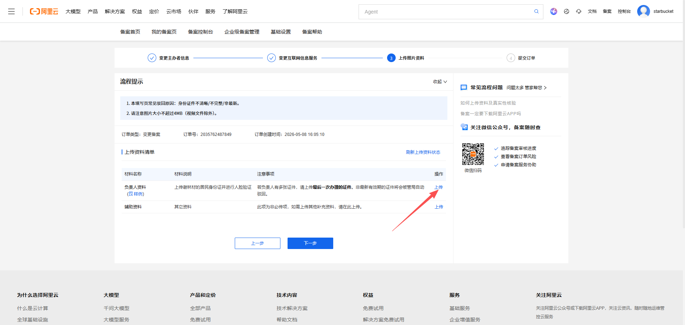Go to 备案帮助 tab
This screenshot has width=685, height=325.
(312, 32)
